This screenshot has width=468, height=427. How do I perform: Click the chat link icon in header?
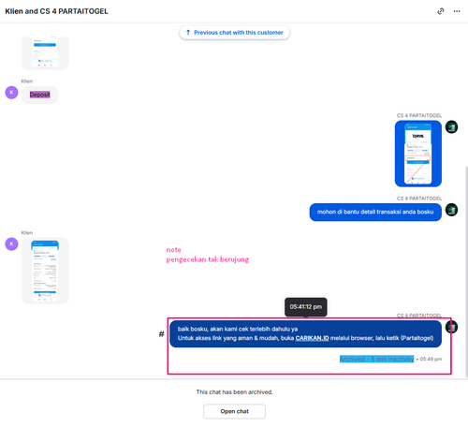441,11
